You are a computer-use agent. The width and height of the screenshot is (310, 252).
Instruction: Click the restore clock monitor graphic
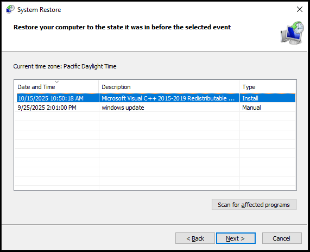pyautogui.click(x=292, y=33)
